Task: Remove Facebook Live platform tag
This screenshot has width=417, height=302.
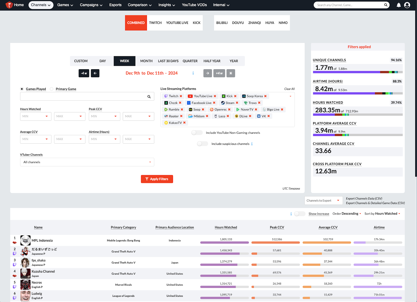Action: [214, 103]
